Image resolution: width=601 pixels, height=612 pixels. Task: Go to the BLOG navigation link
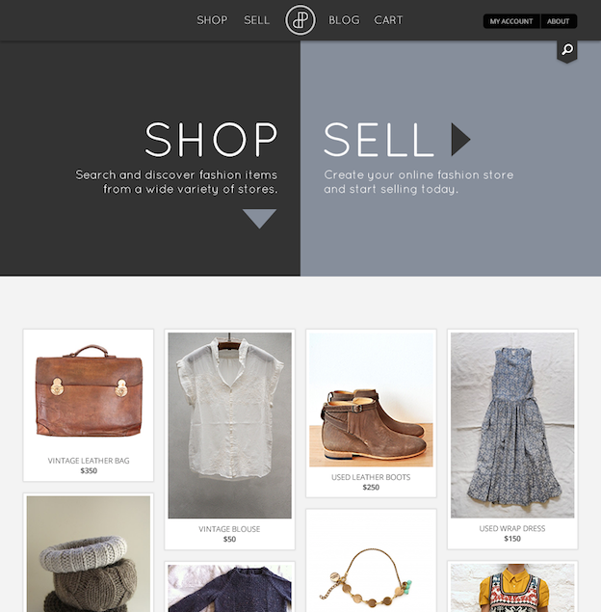[x=344, y=20]
